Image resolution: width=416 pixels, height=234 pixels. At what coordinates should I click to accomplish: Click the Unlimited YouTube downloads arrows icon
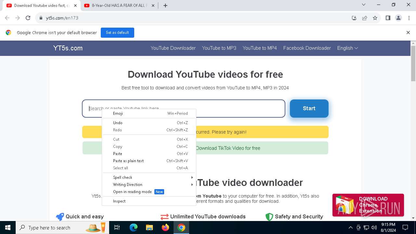click(x=164, y=217)
